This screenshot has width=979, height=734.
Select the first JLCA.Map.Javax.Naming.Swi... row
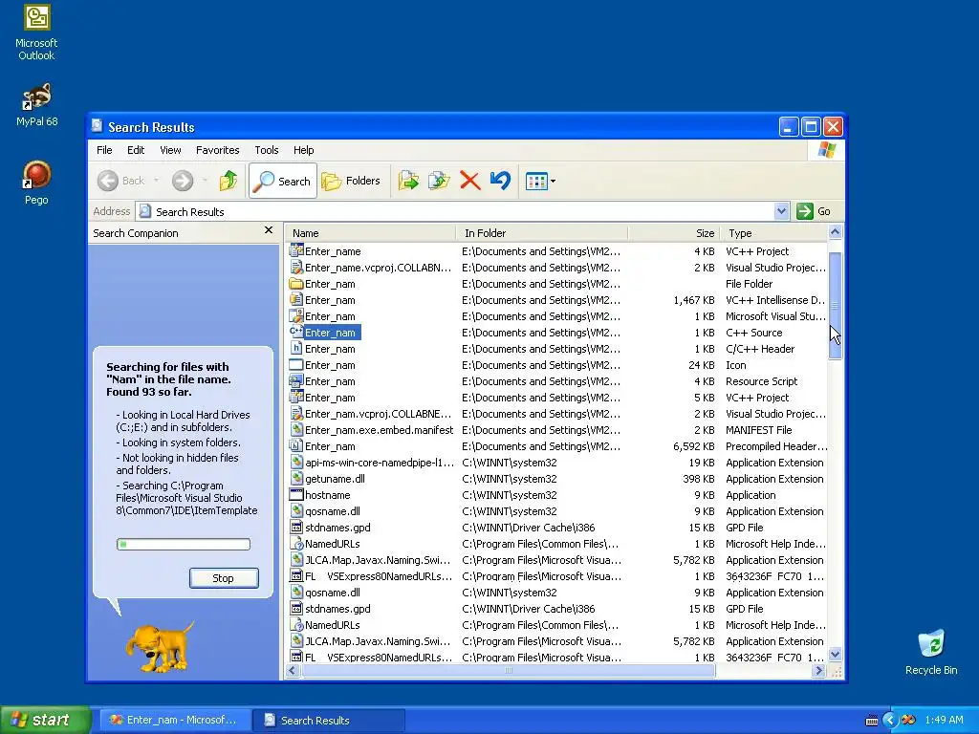(557, 560)
